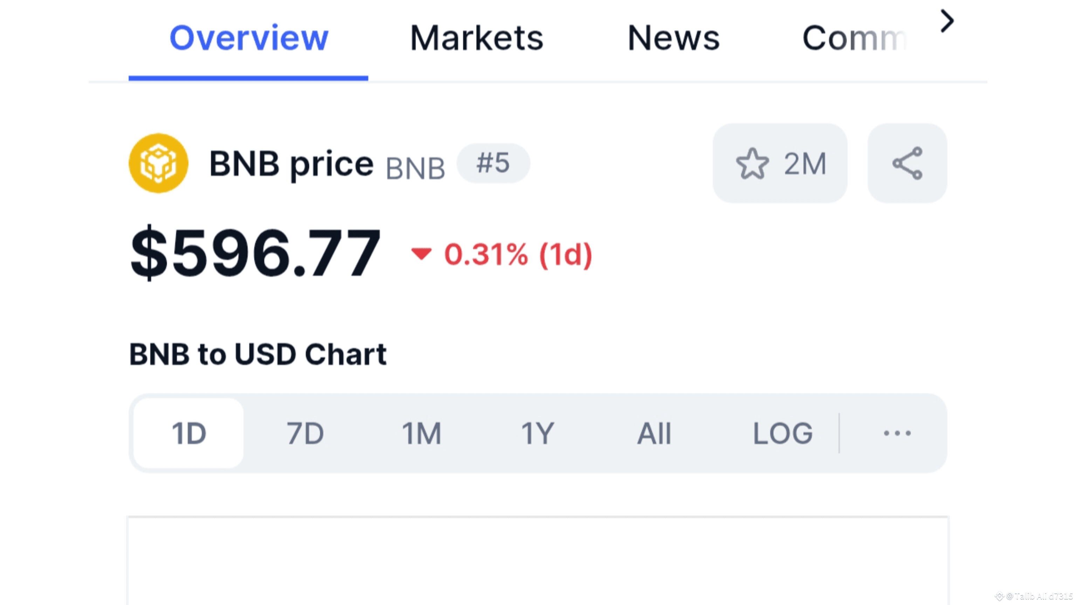The width and height of the screenshot is (1076, 605).
Task: Choose the 1M chart range
Action: click(421, 433)
